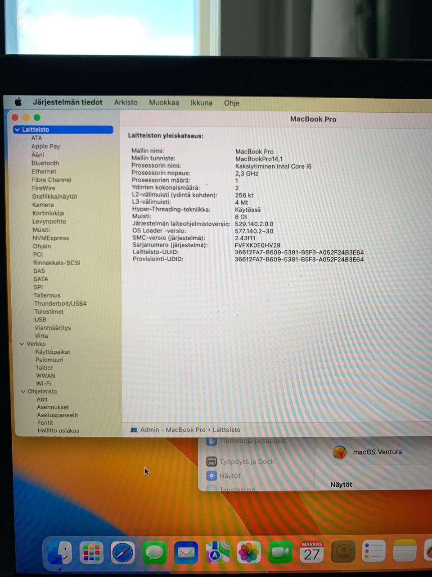432x577 pixels.
Task: Select Tulostimet in the sidebar
Action: 49,311
